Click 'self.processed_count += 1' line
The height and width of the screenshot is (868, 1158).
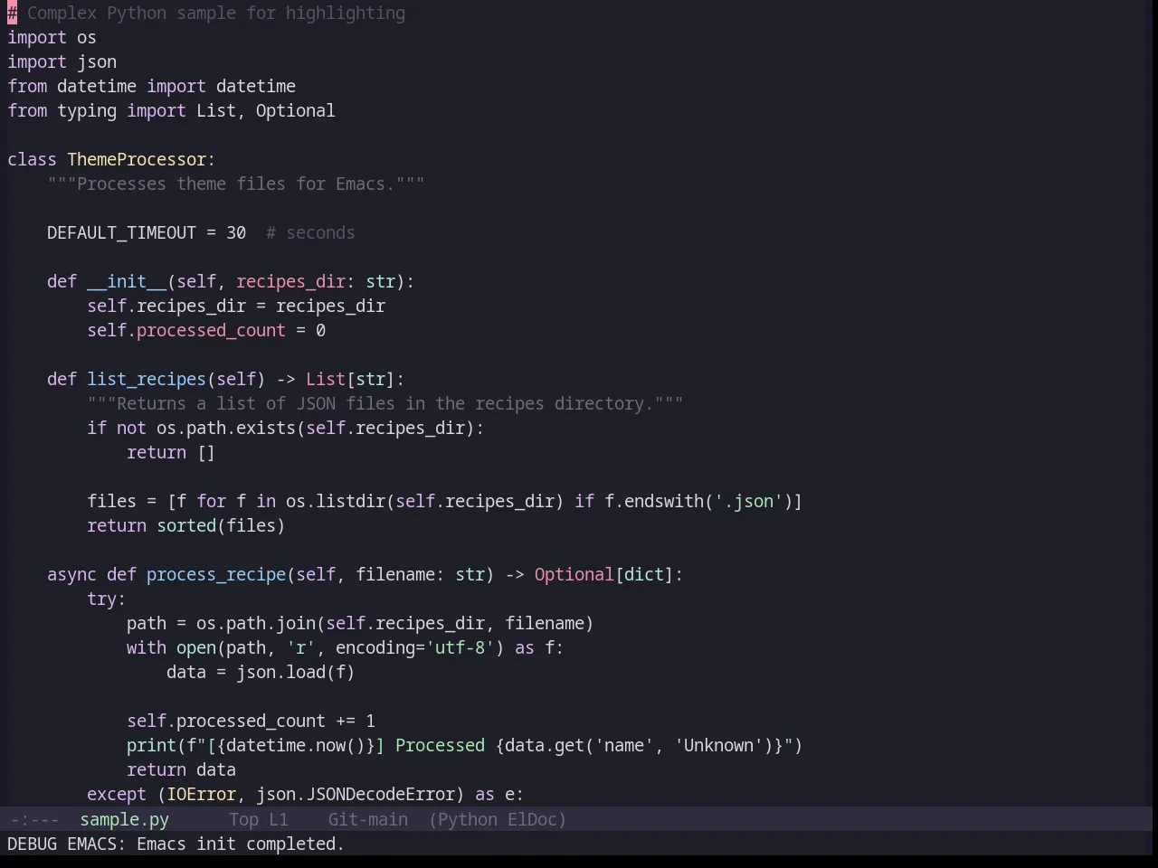pos(251,721)
